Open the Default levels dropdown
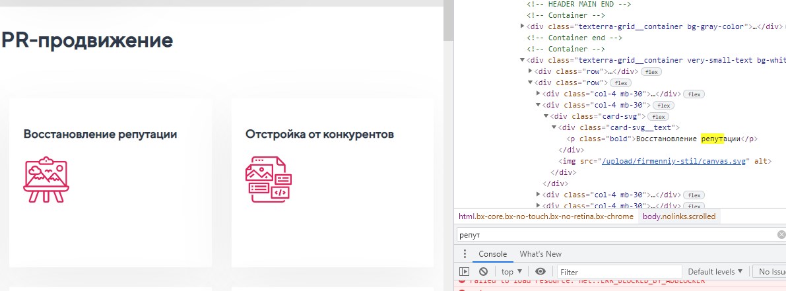 click(x=715, y=271)
